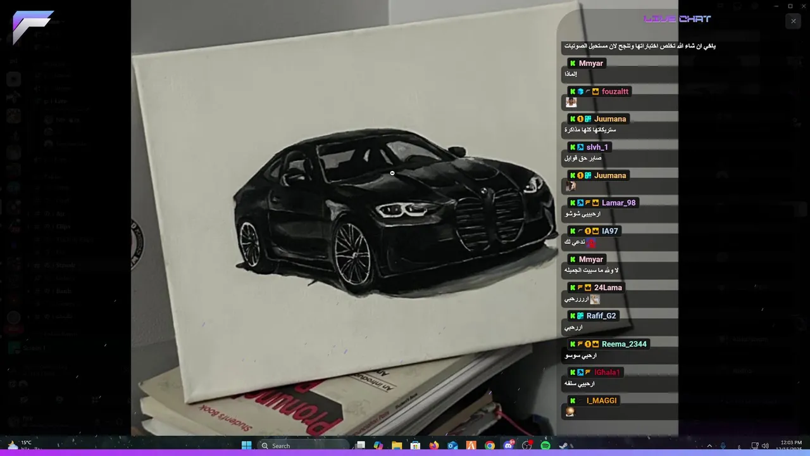
Task: Click the LIVE CHAT header title
Action: 677,19
